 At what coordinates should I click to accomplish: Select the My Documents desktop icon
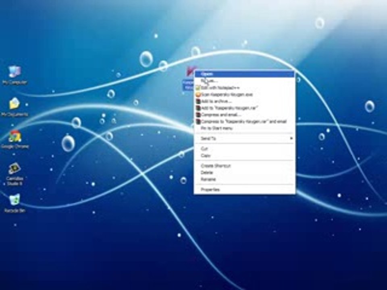(x=15, y=107)
